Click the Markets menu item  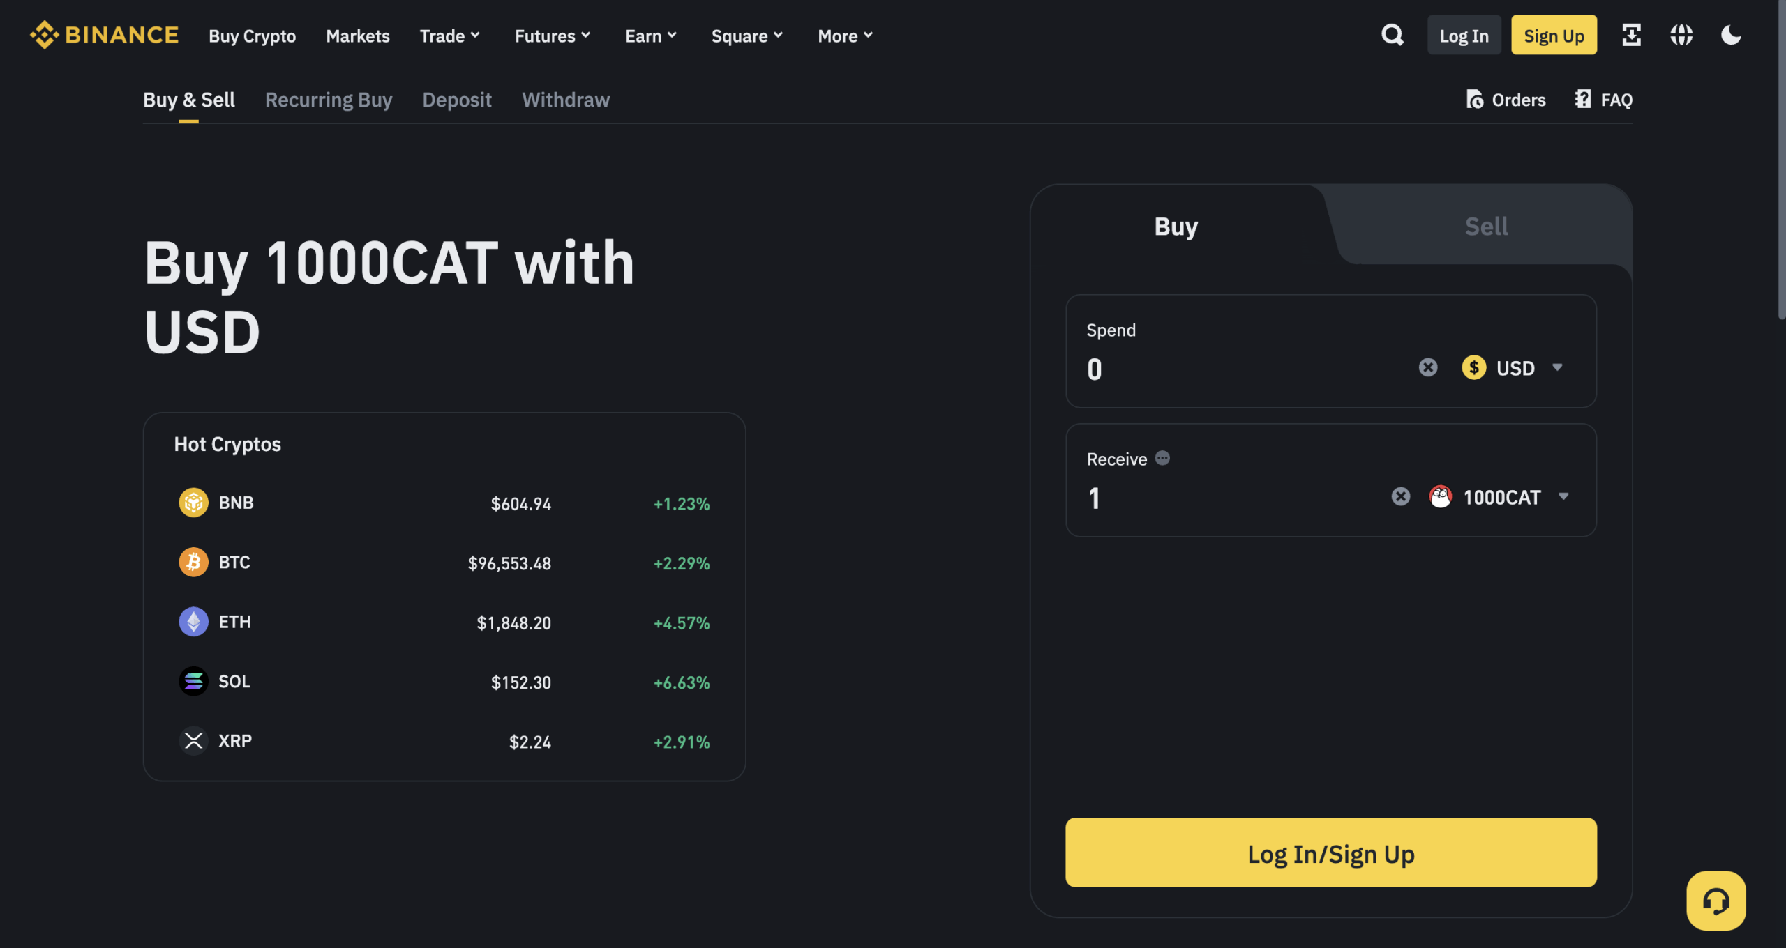[x=358, y=36]
